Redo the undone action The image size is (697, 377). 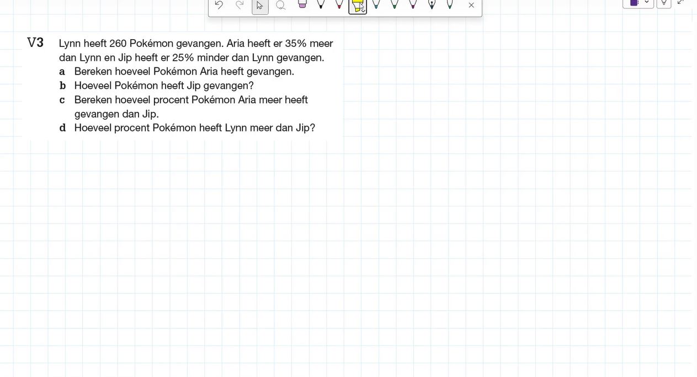(240, 5)
